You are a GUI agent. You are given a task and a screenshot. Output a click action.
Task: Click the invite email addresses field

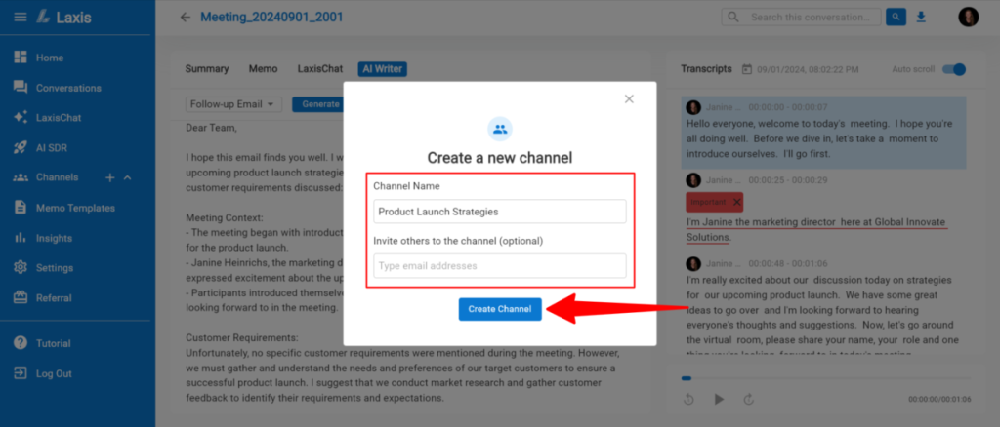point(499,266)
